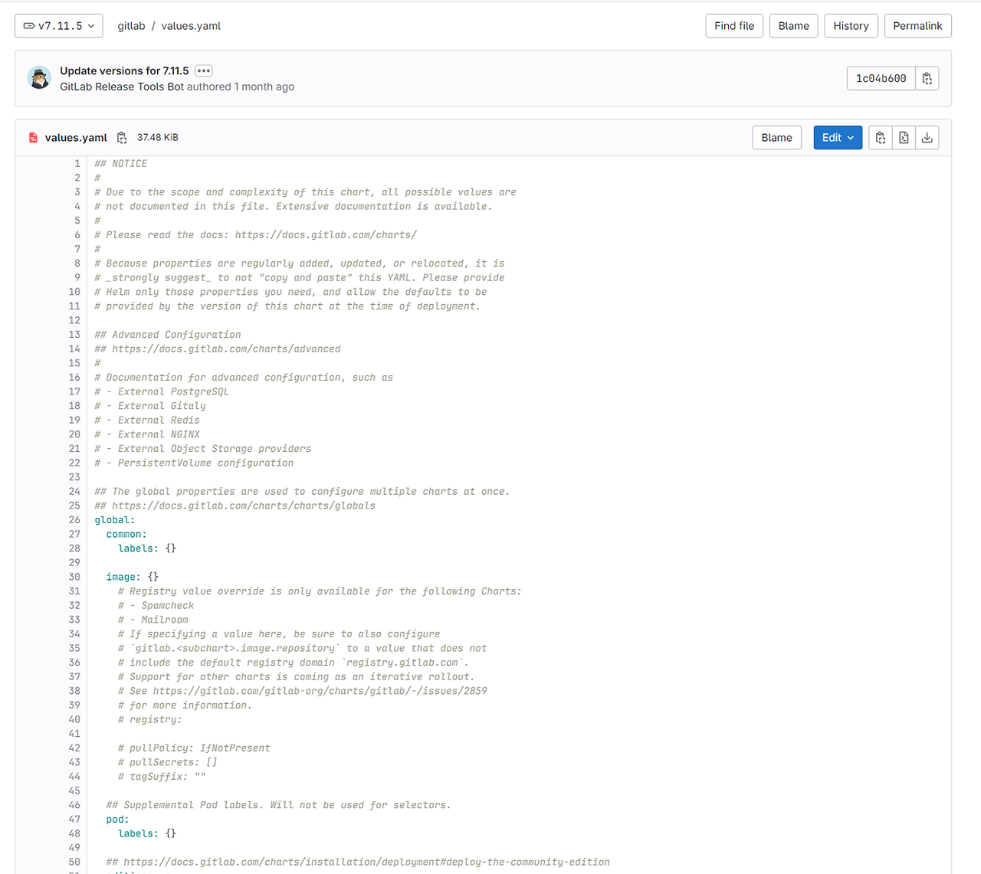Open commit 1c04b600
Image resolution: width=981 pixels, height=874 pixels.
click(x=881, y=78)
